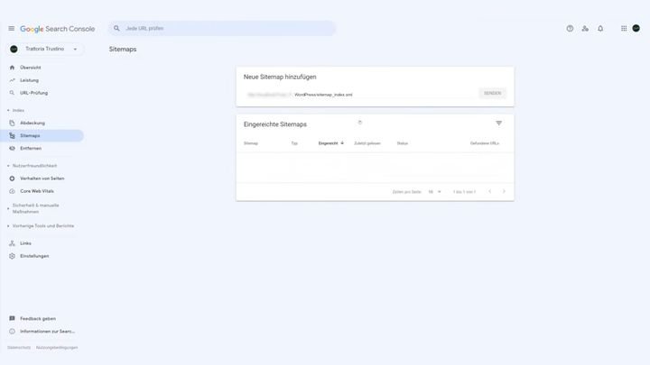
Task: Open the account avatar menu
Action: point(636,28)
